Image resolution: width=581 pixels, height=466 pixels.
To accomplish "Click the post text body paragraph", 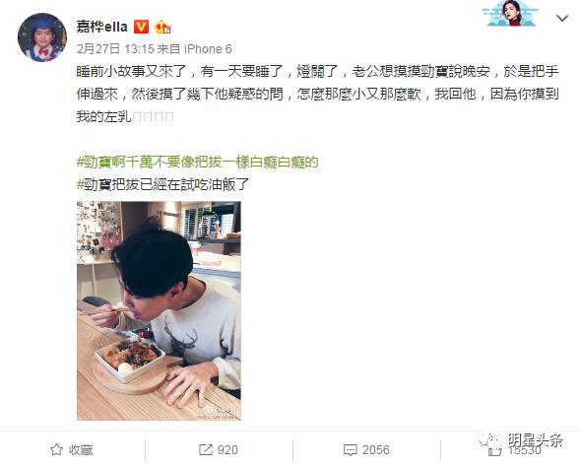I will tap(317, 94).
